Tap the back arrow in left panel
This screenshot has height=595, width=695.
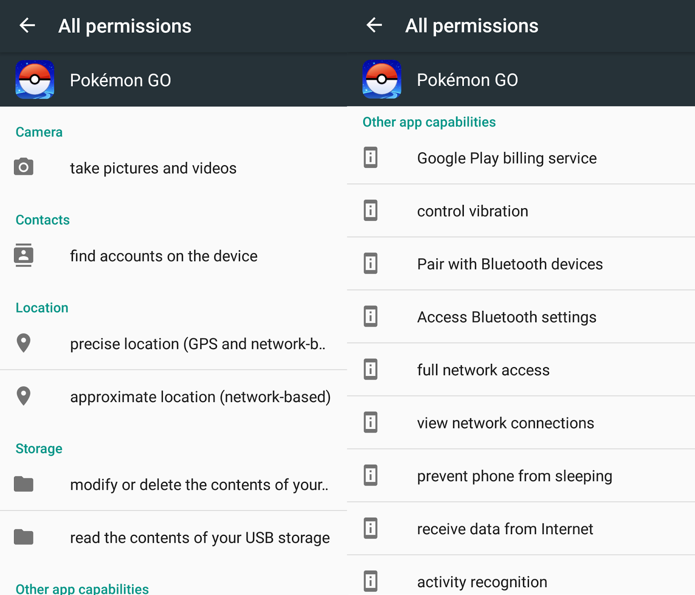coord(27,26)
